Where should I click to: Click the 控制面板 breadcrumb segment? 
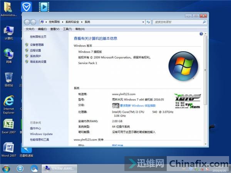click(54, 22)
